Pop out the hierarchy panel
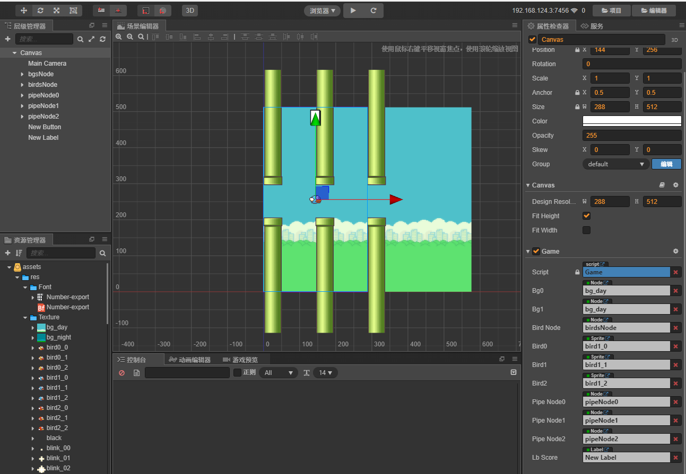 pos(92,25)
